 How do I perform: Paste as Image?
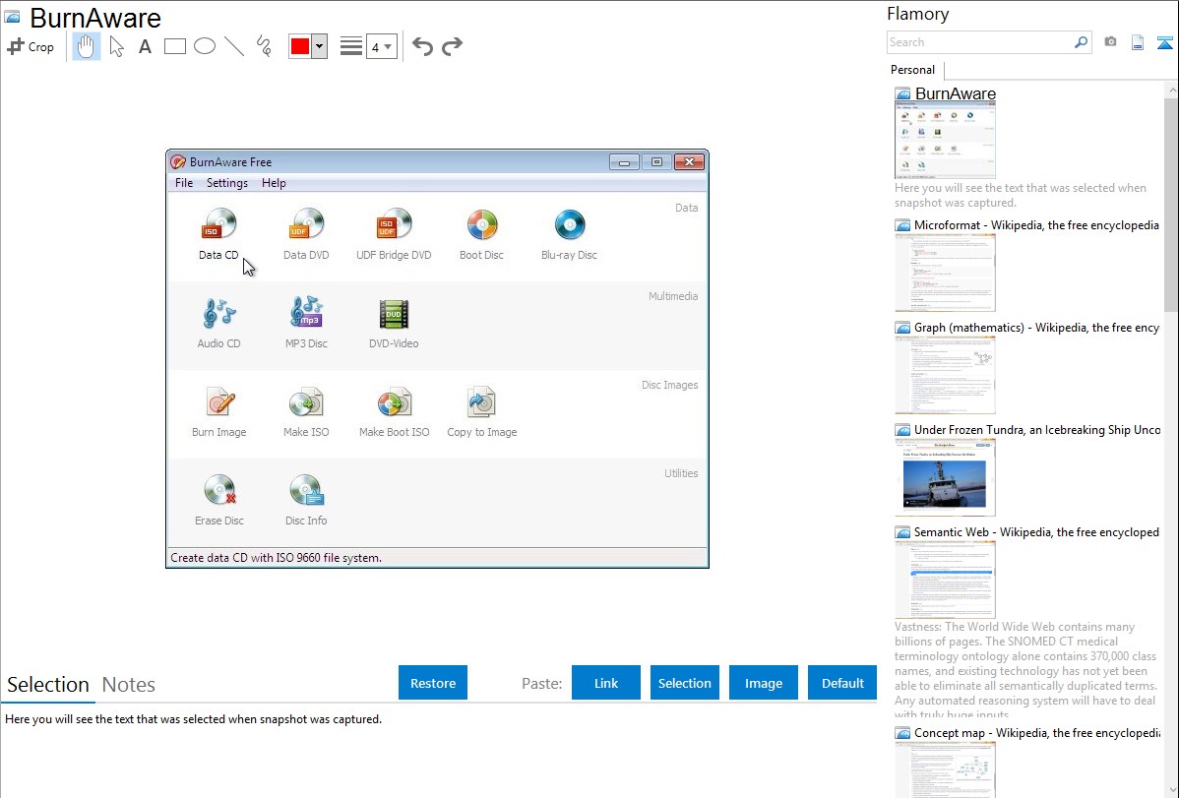pos(764,682)
